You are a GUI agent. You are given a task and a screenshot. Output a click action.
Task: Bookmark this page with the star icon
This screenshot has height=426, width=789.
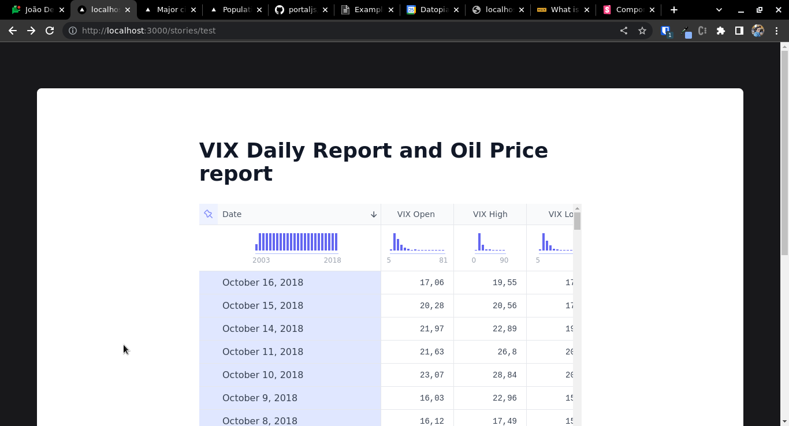[642, 31]
